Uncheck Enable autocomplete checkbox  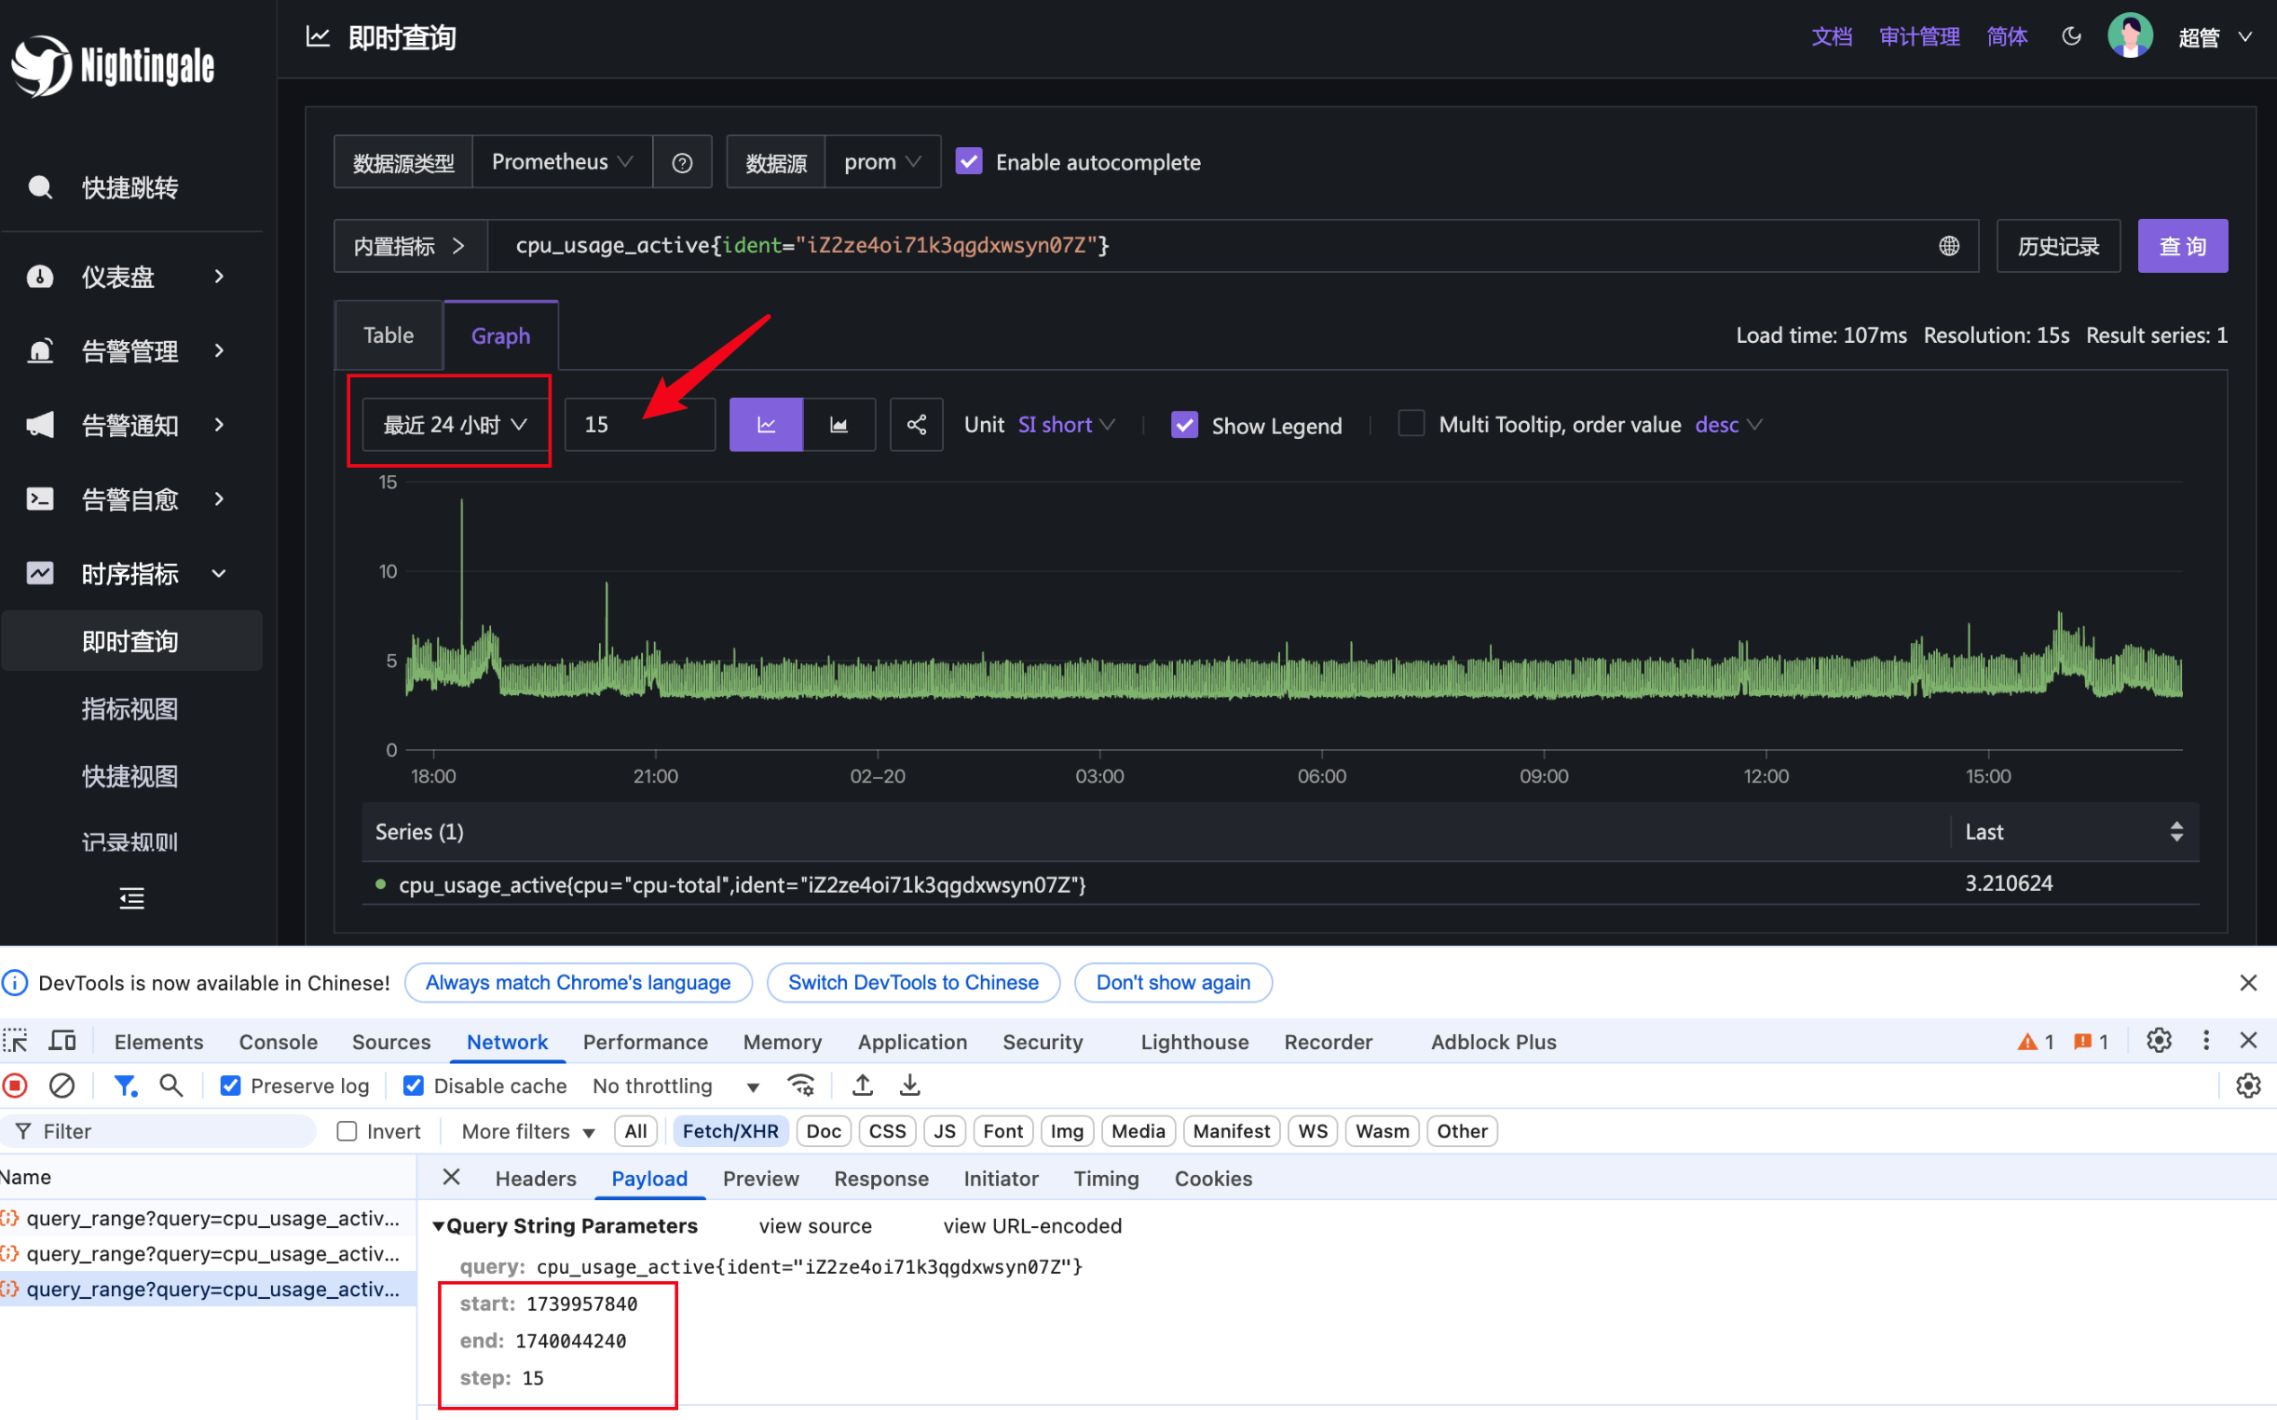click(969, 161)
